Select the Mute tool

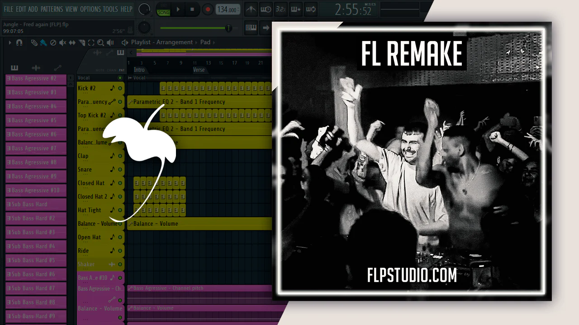pyautogui.click(x=62, y=42)
